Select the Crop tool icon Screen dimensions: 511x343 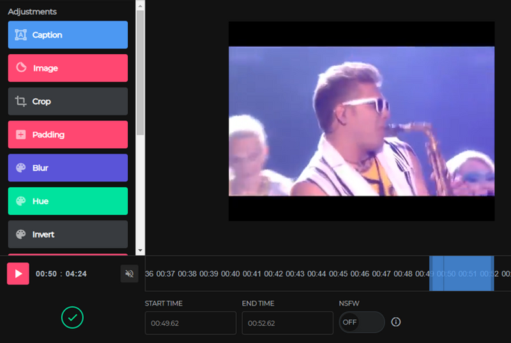20,102
